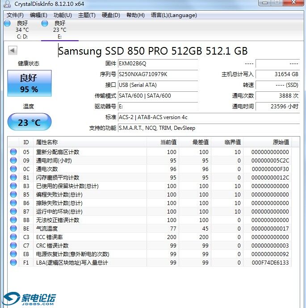Open the 功能(U) menu

click(x=63, y=15)
